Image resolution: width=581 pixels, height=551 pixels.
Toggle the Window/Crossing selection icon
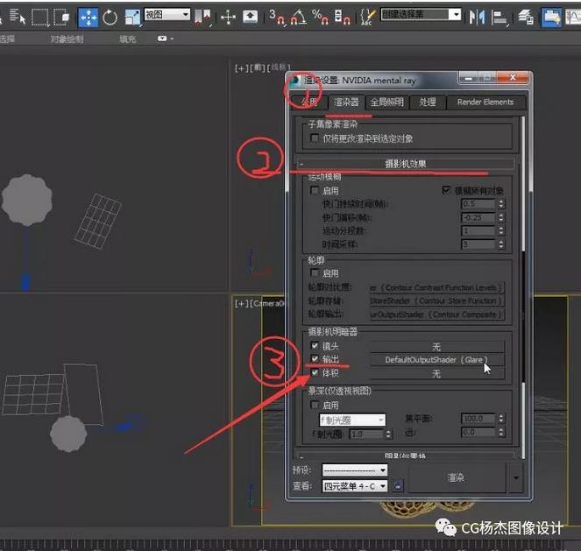click(x=62, y=18)
